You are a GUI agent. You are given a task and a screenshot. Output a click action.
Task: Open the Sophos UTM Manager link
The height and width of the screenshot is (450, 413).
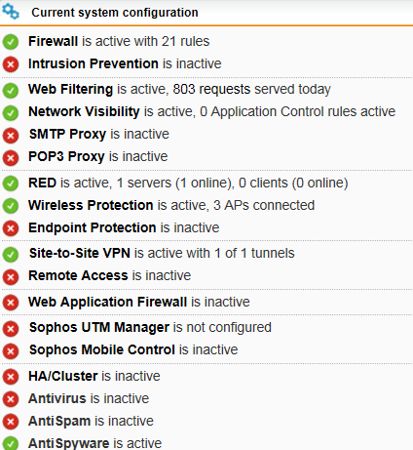tap(99, 327)
